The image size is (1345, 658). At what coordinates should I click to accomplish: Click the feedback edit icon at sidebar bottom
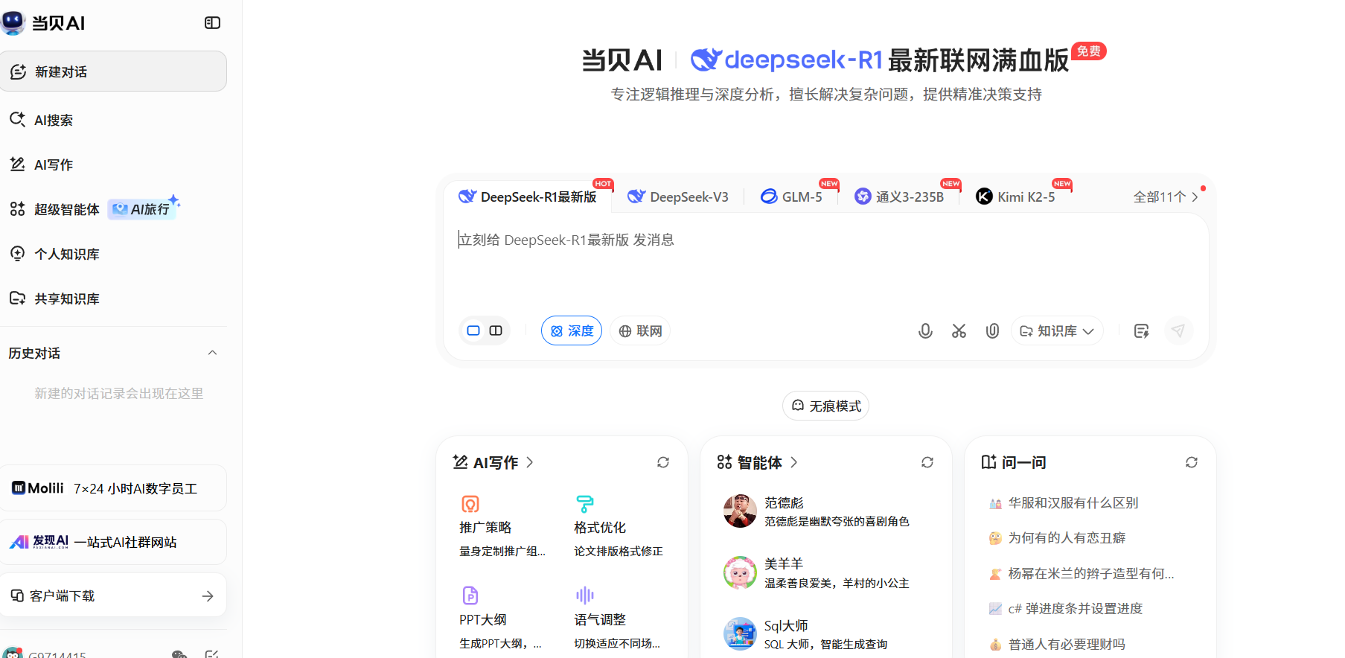[212, 654]
